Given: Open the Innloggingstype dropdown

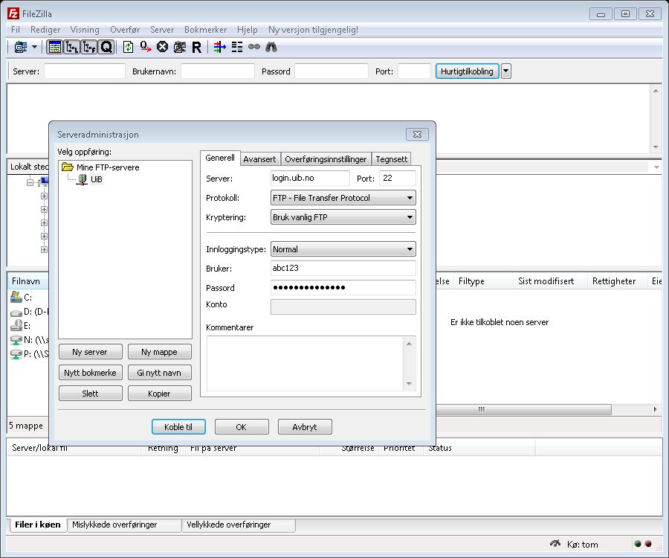Looking at the screenshot, I should pyautogui.click(x=343, y=249).
